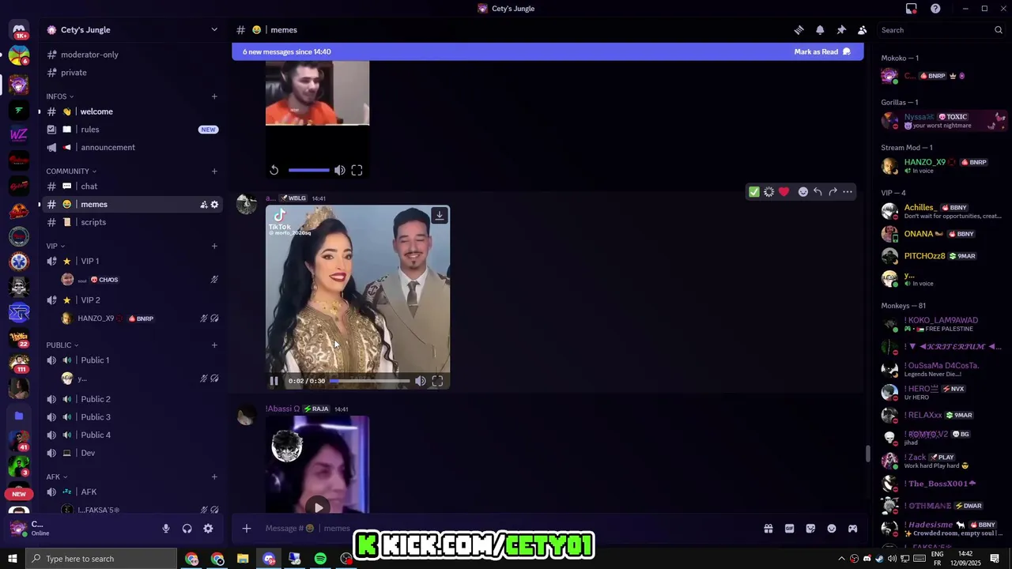Replay the top video clip
Viewport: 1012px width, 569px height.
pos(274,170)
